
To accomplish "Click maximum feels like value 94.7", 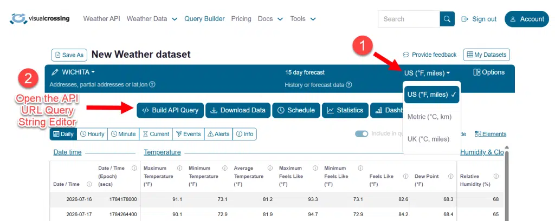I will [313, 215].
